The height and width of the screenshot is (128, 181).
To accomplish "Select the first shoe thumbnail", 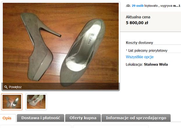I will coord(12,102).
